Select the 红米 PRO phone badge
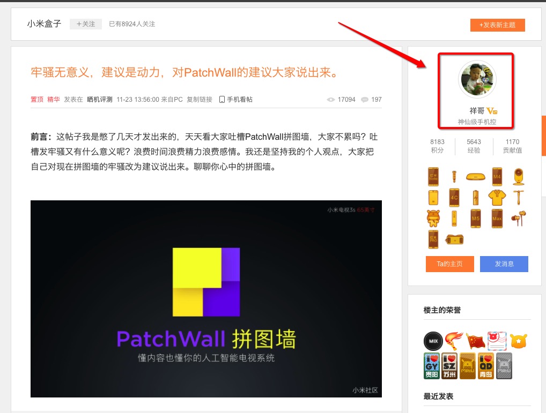Screen dimensions: 546x413 [433, 239]
